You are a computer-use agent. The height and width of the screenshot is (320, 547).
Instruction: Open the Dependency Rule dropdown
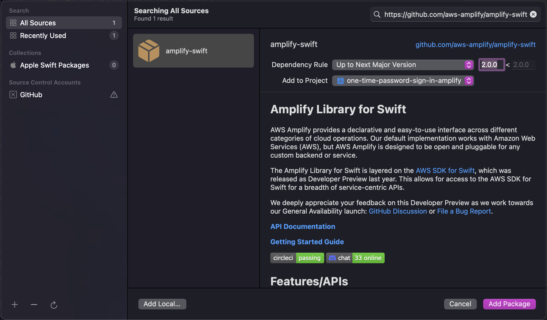click(403, 65)
